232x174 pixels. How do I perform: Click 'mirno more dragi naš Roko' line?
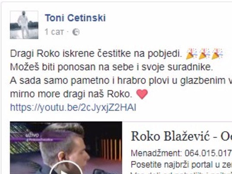click(x=71, y=94)
